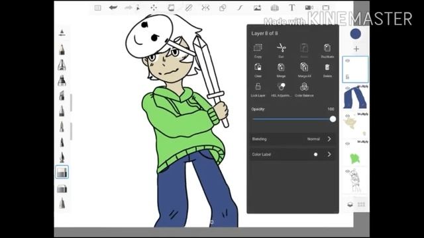Image resolution: width=424 pixels, height=238 pixels.
Task: Toggle full screen canvas mode icon
Action: (x=326, y=7)
